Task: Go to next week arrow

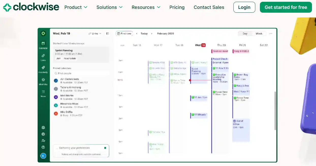Action: click(x=152, y=33)
